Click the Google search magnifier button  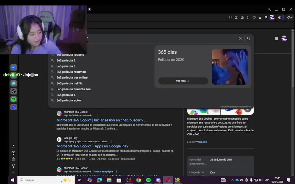(x=249, y=39)
